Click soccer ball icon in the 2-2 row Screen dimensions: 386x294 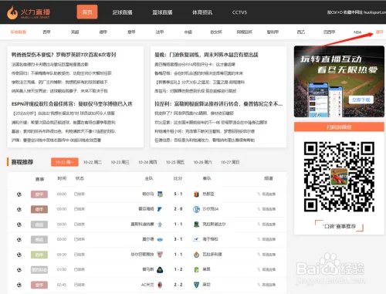(x=19, y=285)
